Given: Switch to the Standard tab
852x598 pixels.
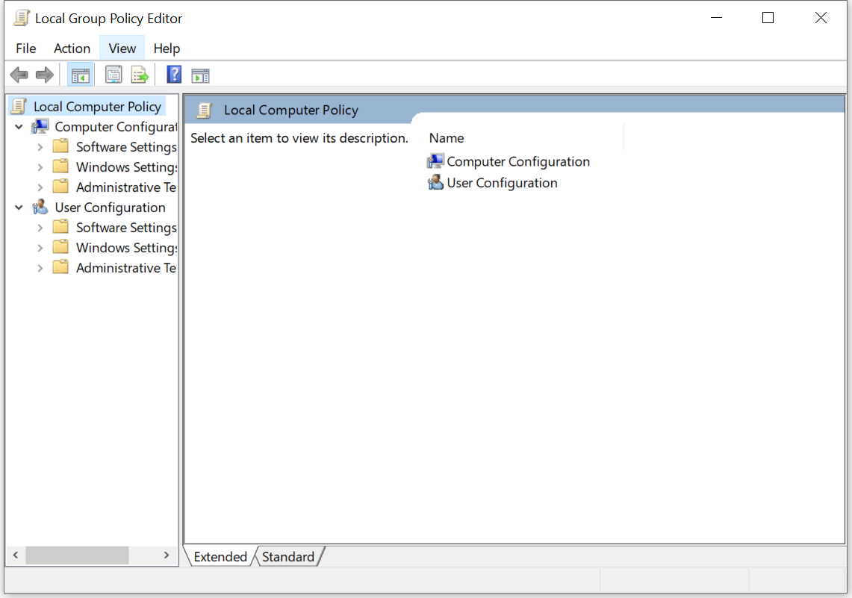Looking at the screenshot, I should [288, 557].
